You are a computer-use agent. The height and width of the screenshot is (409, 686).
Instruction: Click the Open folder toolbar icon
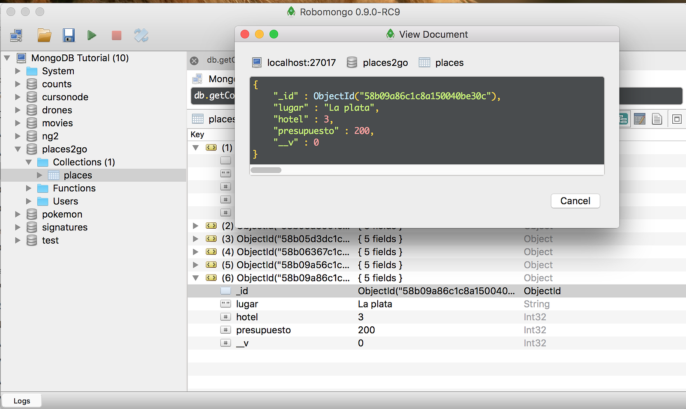(44, 35)
